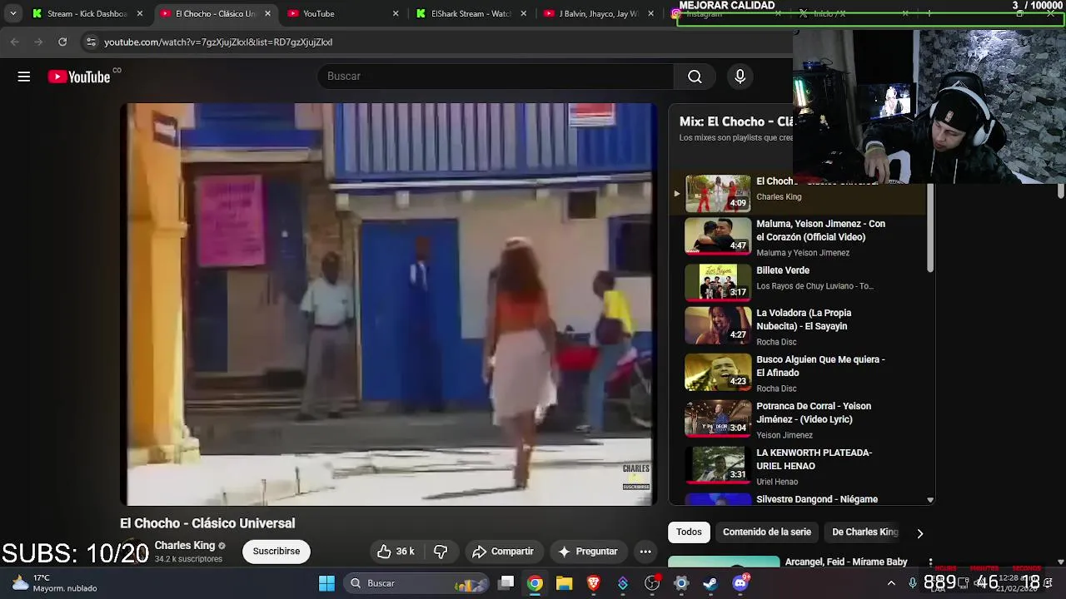Screen dimensions: 1066x599
Task: Open Steam from the taskbar
Action: pos(710,583)
